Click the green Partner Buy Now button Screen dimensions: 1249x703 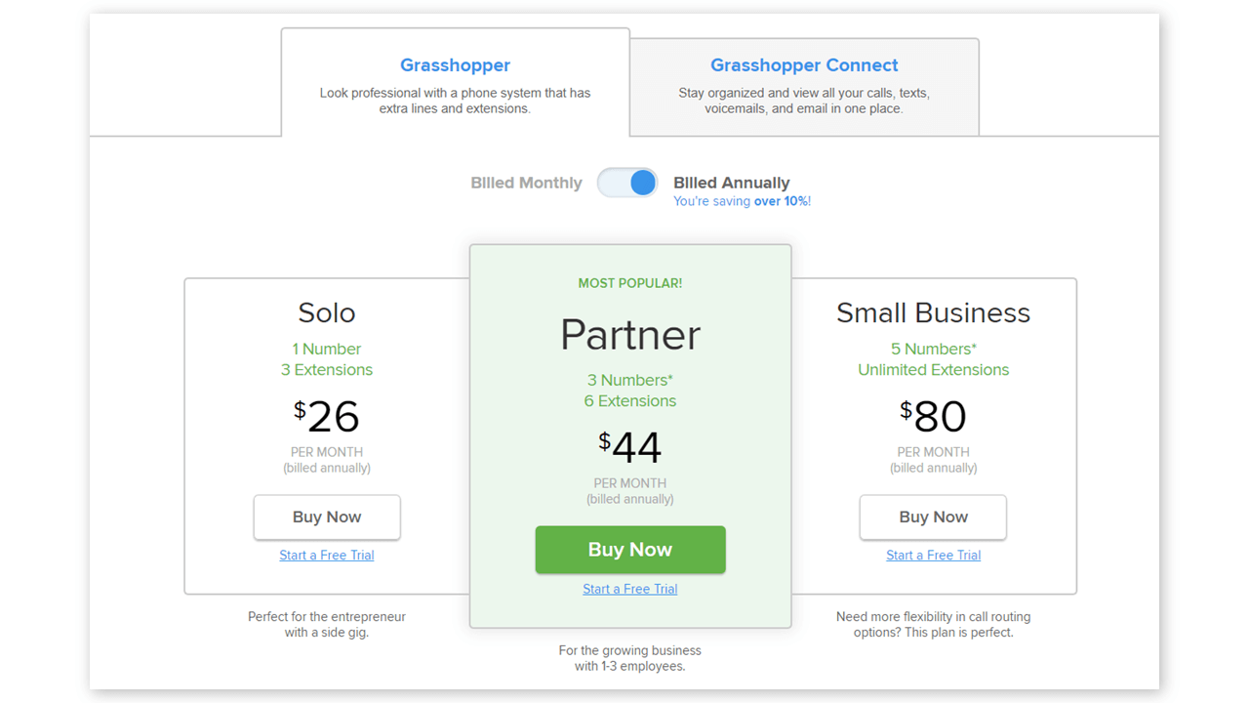pyautogui.click(x=630, y=550)
